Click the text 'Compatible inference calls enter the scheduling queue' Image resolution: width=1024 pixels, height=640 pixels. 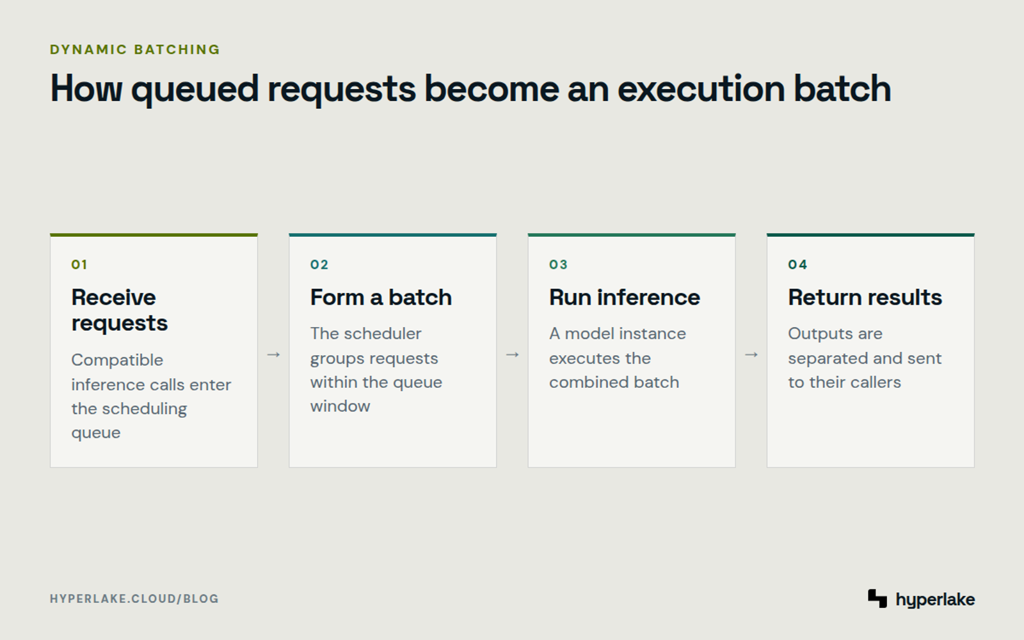pos(151,396)
